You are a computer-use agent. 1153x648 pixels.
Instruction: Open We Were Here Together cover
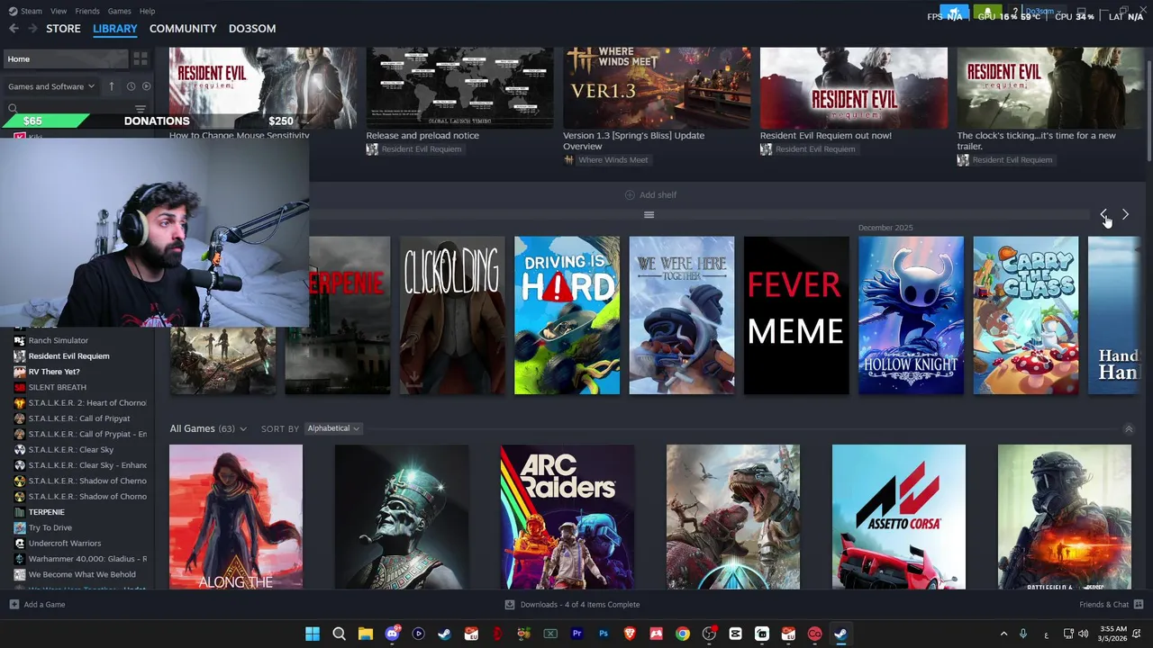pos(681,315)
